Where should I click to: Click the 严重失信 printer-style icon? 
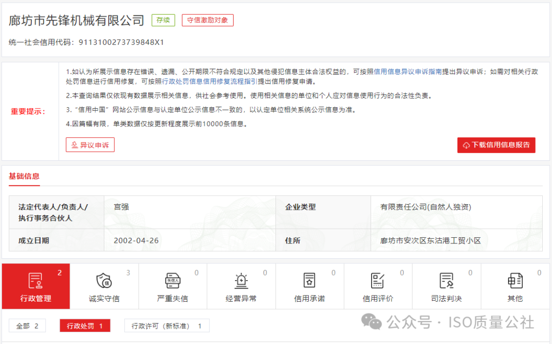[172, 281]
